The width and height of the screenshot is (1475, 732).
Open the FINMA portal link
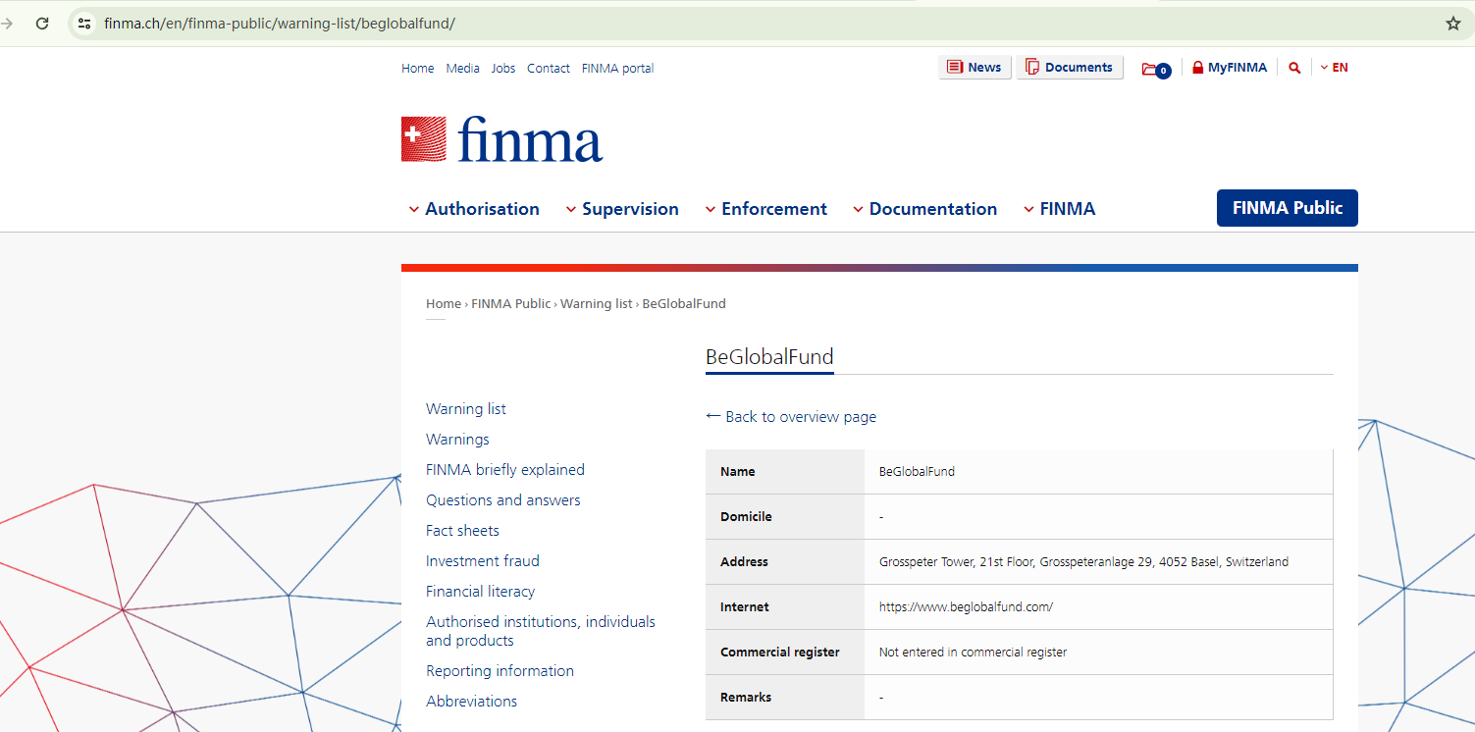pos(617,69)
